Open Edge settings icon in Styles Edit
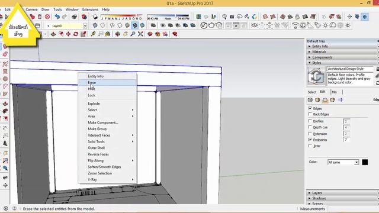The width and height of the screenshot is (379, 213). [310, 100]
